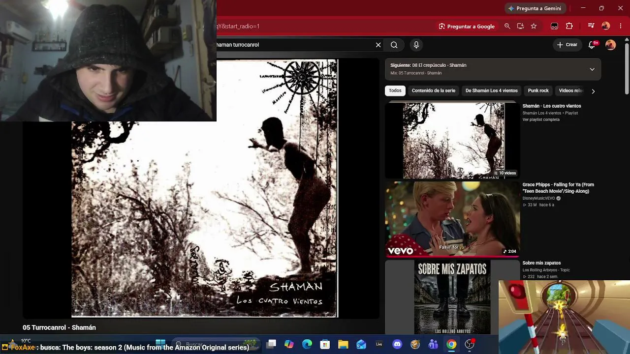Open Task View in the taskbar
630x354 pixels.
(x=271, y=345)
